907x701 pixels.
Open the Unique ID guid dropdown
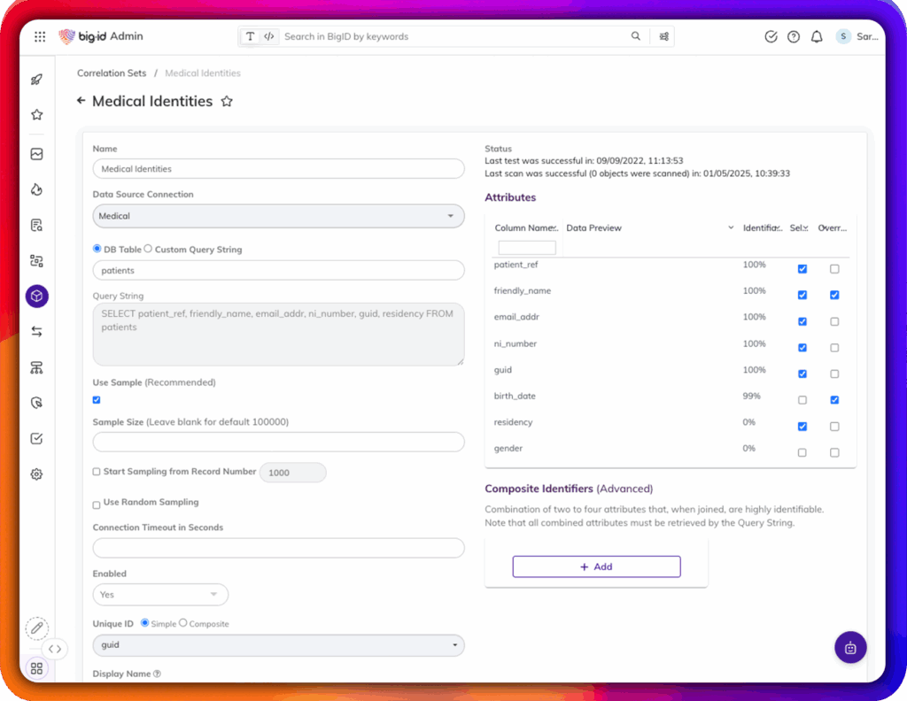click(x=278, y=646)
